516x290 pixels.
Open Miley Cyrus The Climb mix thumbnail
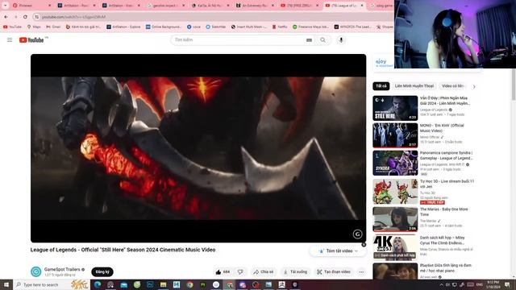[395, 247]
